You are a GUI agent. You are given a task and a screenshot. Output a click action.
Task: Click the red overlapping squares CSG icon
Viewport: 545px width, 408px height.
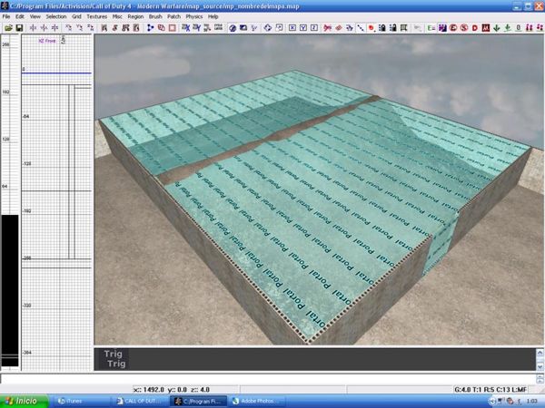tap(162, 28)
